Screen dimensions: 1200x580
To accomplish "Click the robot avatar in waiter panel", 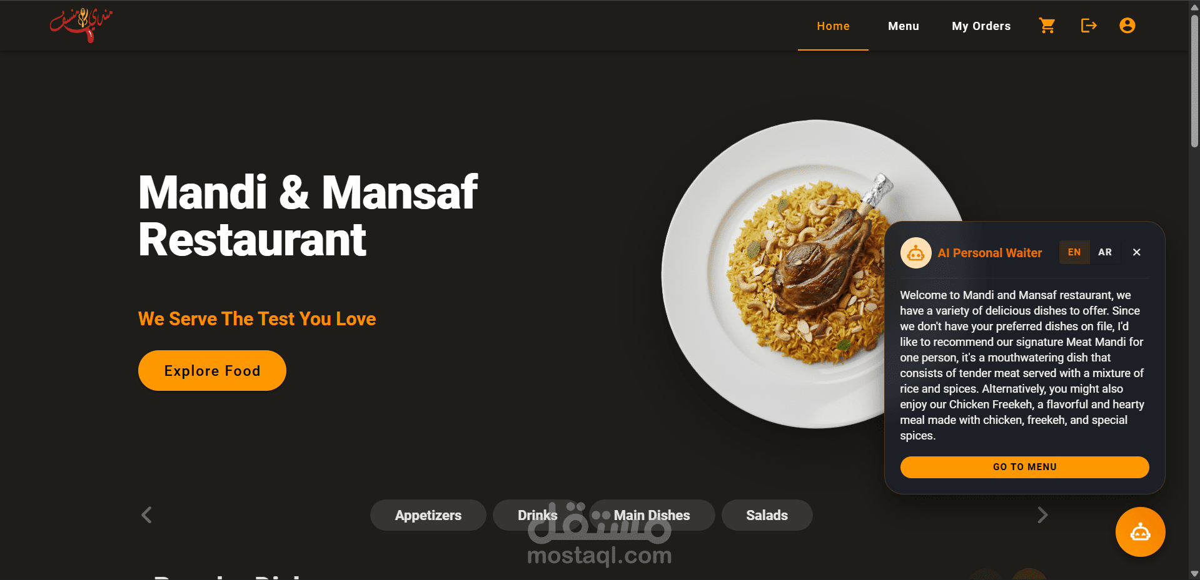I will click(x=915, y=253).
